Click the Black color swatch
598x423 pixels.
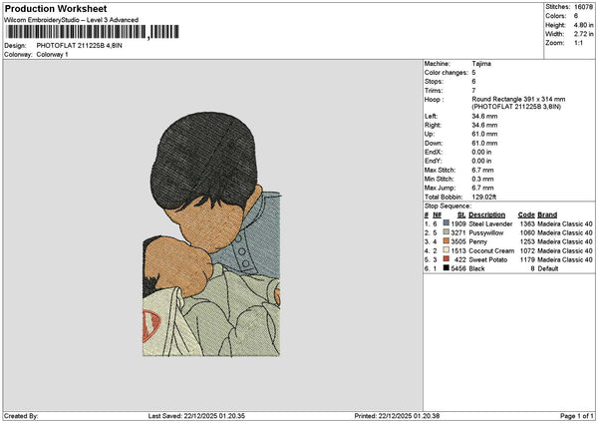447,268
